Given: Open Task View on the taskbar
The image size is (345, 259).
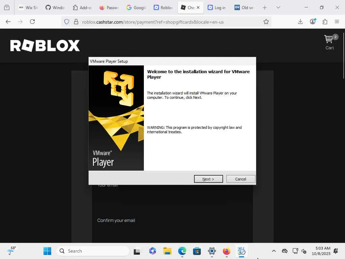Looking at the screenshot, I should [x=137, y=251].
